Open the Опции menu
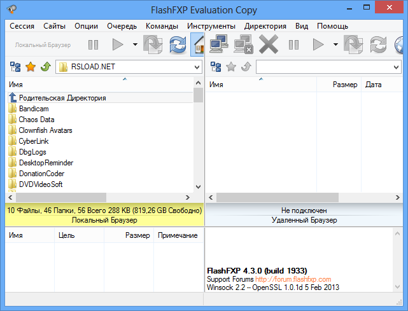Image resolution: width=408 pixels, height=311 pixels. [x=86, y=26]
